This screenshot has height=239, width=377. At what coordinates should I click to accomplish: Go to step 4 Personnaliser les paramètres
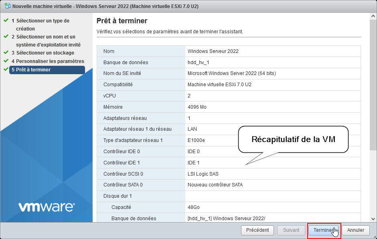tap(48, 61)
